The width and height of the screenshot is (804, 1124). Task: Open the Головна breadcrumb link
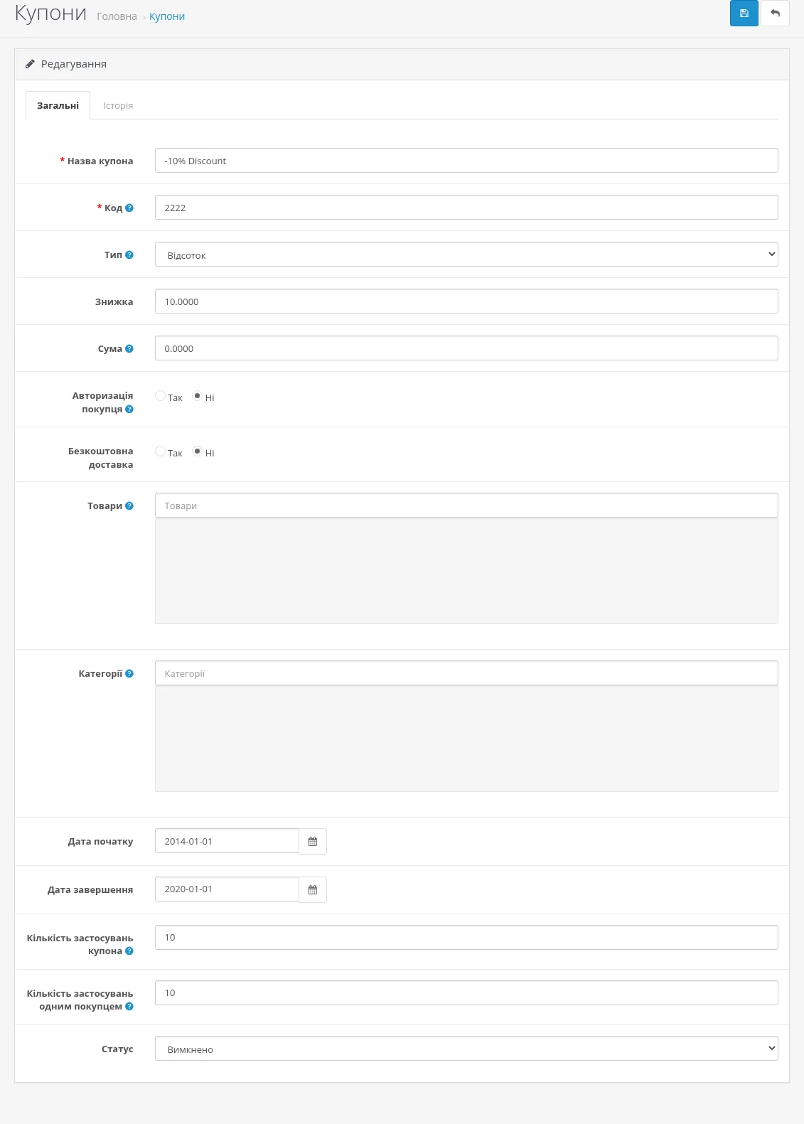117,16
